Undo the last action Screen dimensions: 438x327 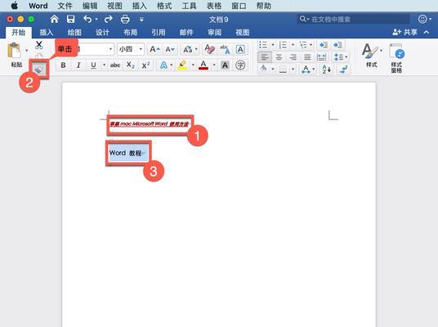pyautogui.click(x=87, y=19)
